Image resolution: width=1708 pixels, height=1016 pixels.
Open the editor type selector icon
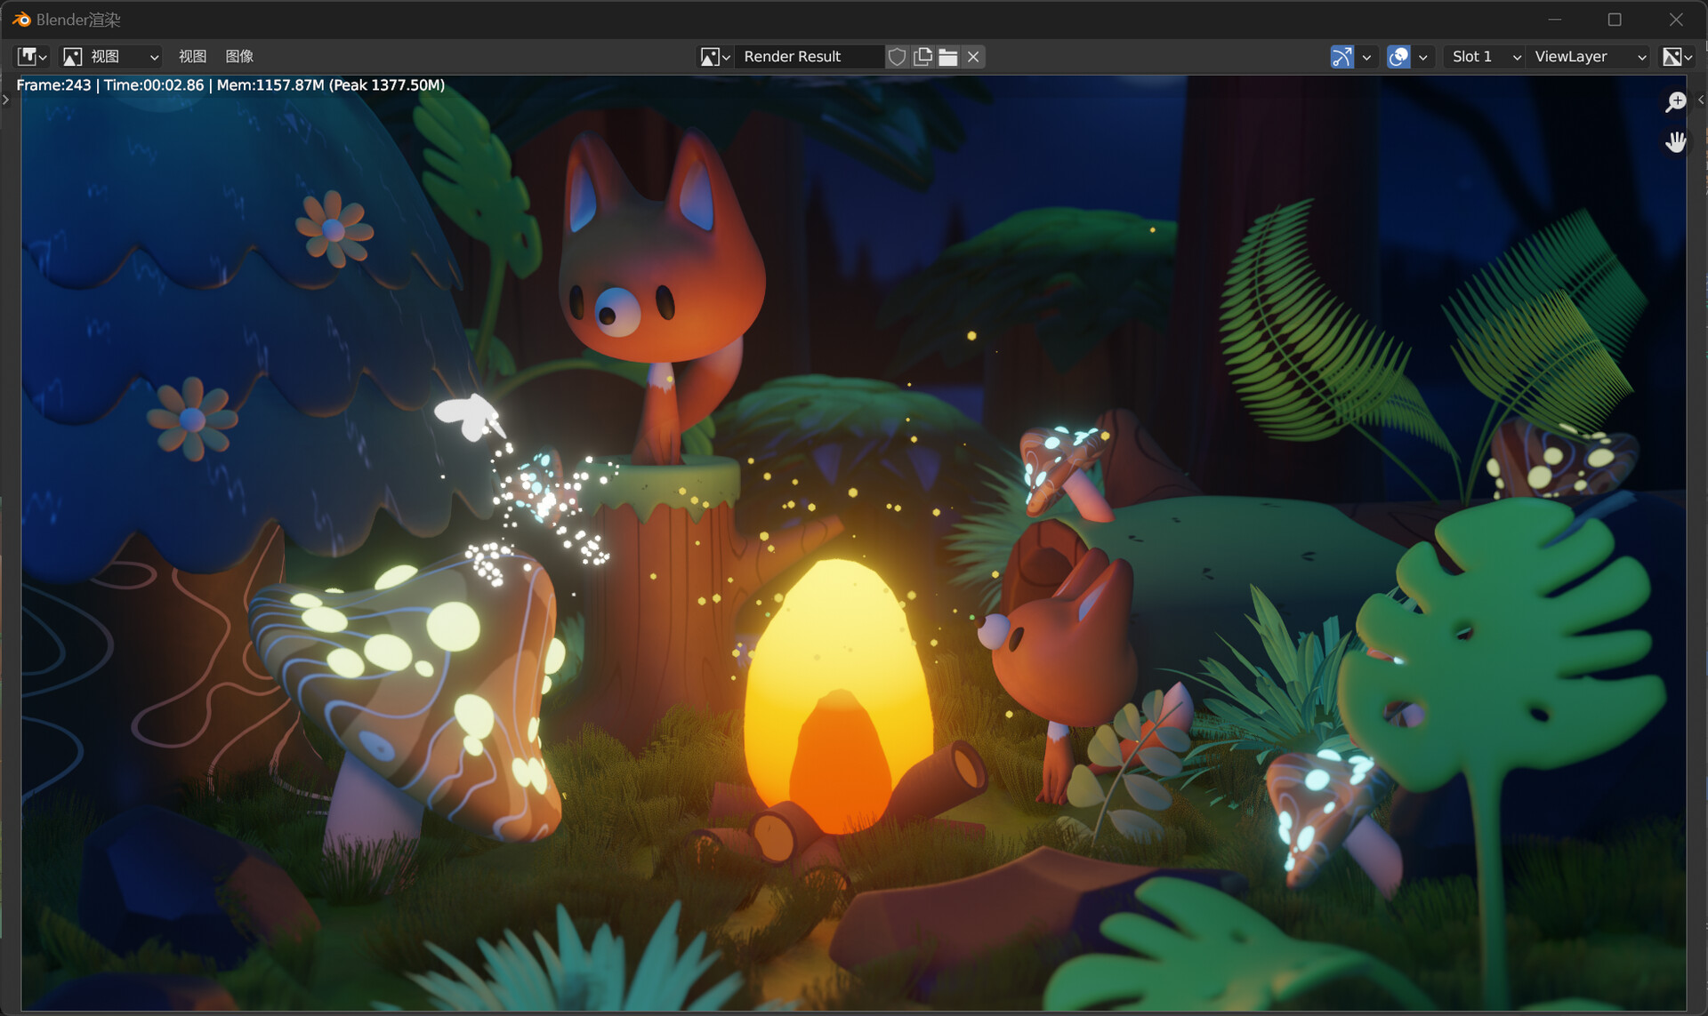[29, 56]
